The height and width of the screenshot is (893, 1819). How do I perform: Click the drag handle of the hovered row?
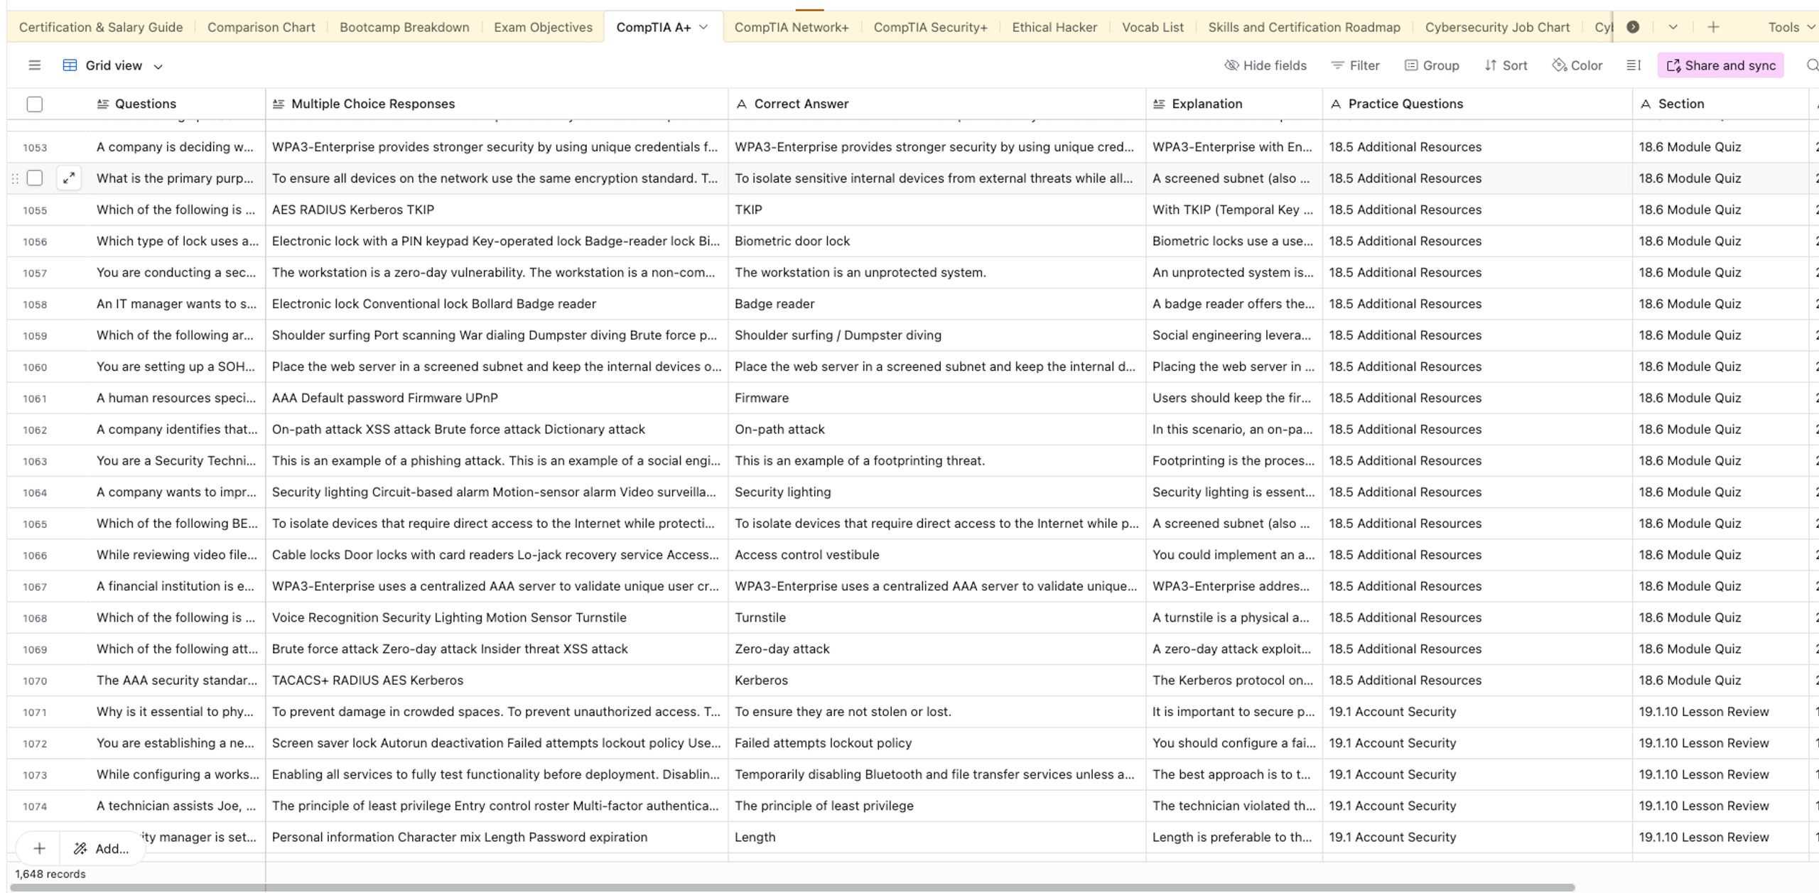(x=15, y=178)
